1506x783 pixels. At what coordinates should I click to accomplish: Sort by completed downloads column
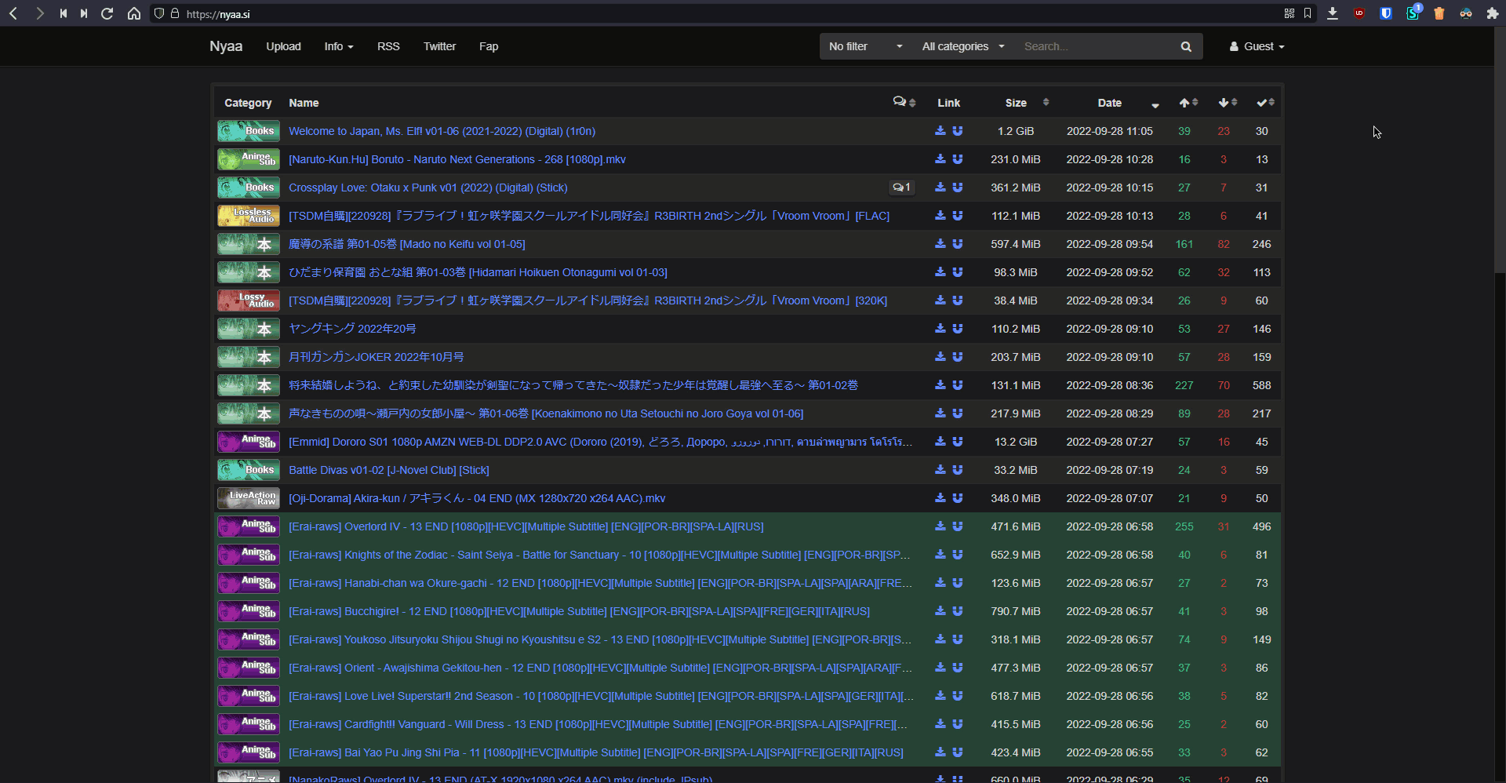click(1265, 103)
